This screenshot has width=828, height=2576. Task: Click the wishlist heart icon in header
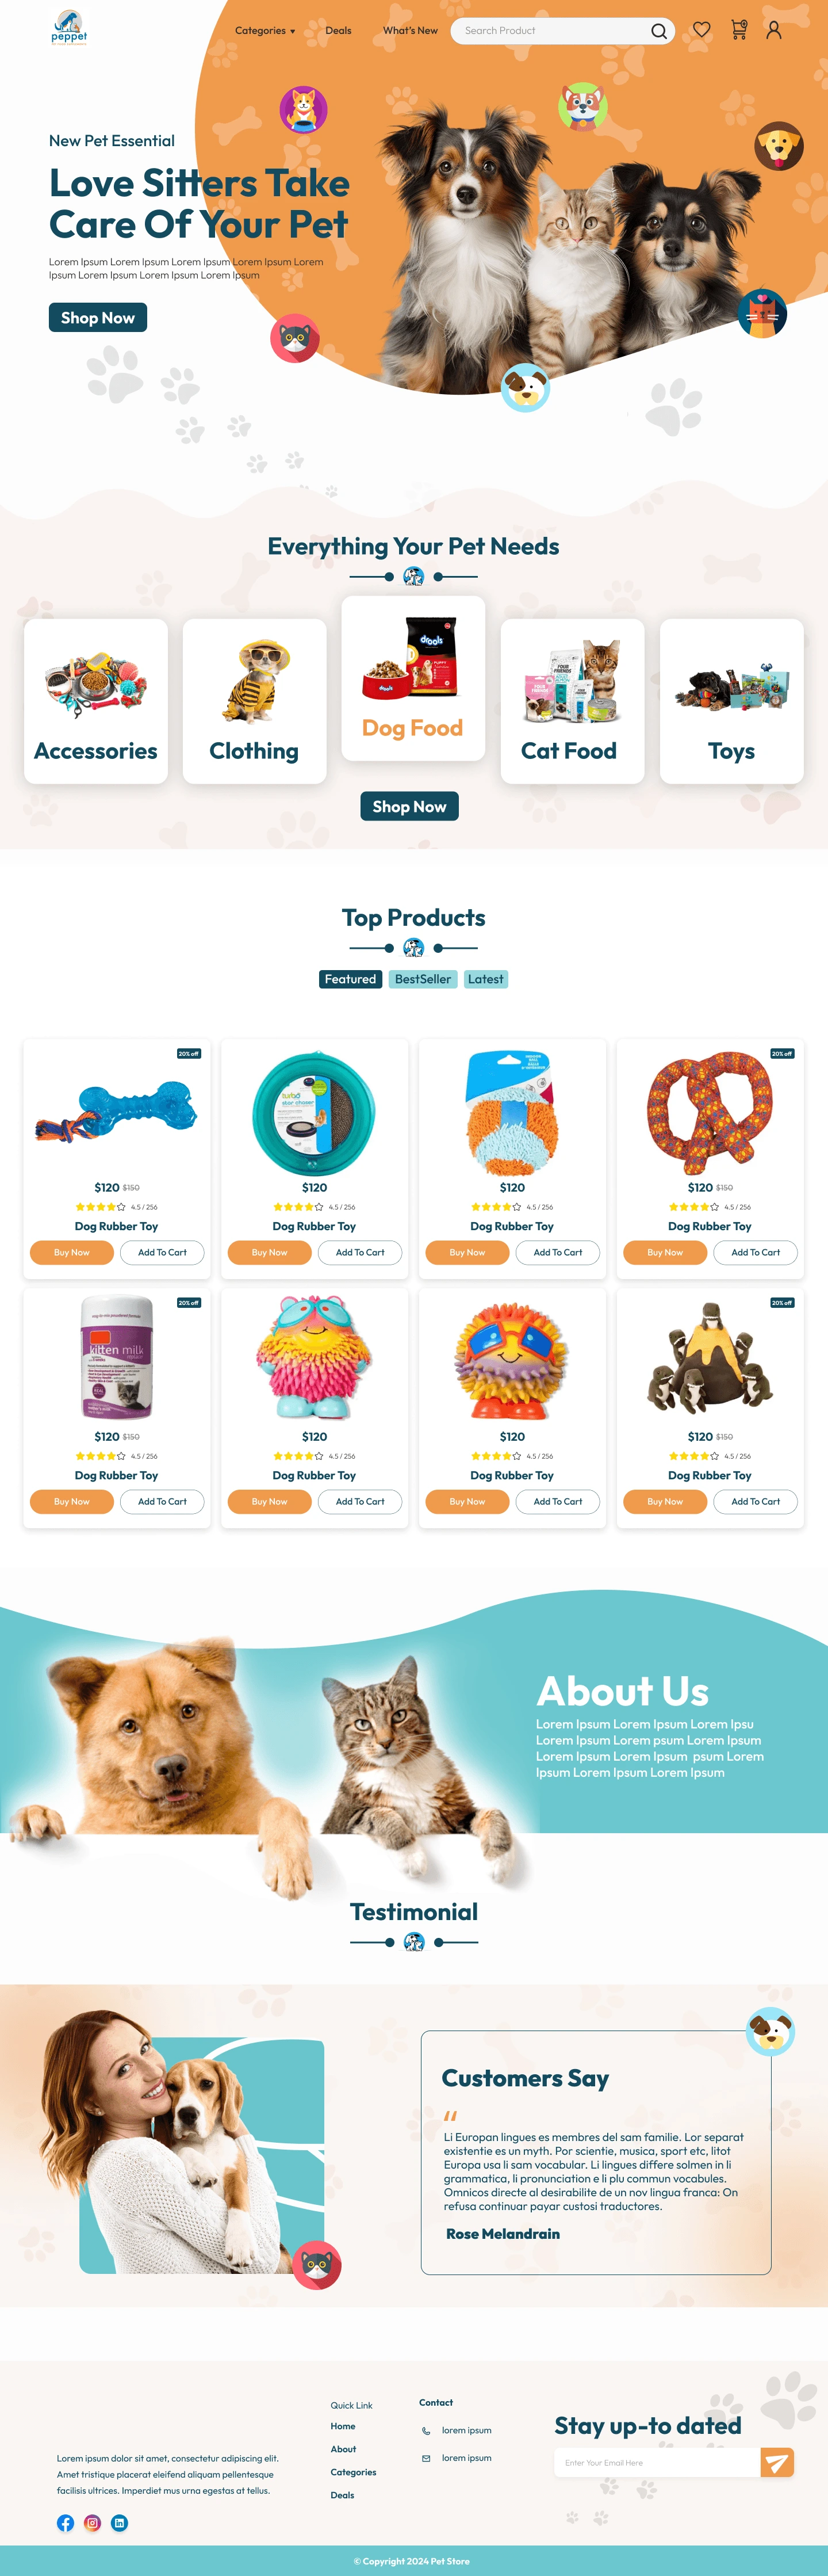[x=702, y=30]
